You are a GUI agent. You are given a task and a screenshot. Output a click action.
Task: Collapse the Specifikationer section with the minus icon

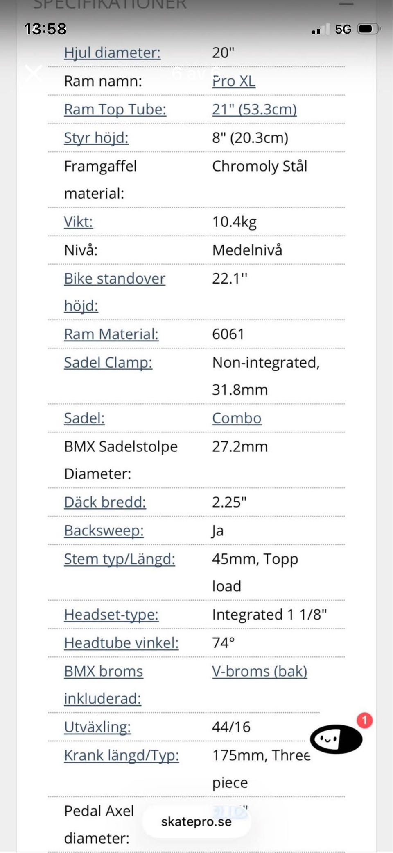point(346,4)
